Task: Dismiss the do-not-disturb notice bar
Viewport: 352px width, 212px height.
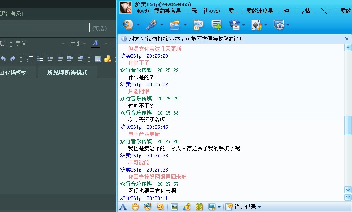Action: [x=347, y=39]
